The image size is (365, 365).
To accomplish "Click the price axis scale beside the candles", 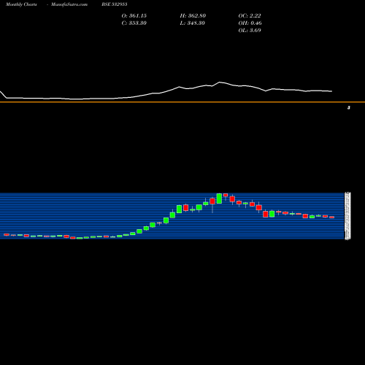I will coord(347,216).
